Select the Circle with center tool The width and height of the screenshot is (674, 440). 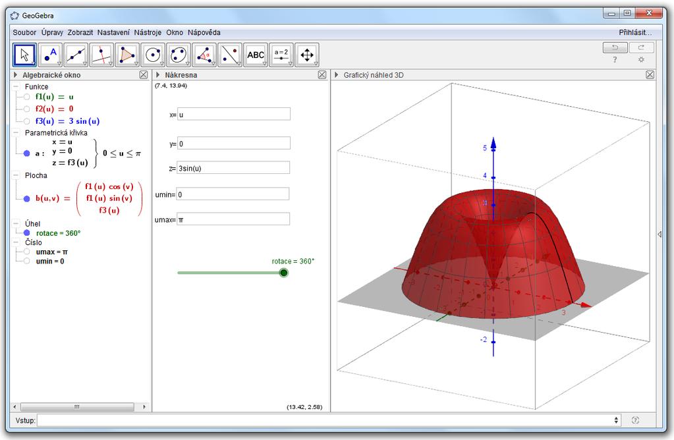click(153, 55)
